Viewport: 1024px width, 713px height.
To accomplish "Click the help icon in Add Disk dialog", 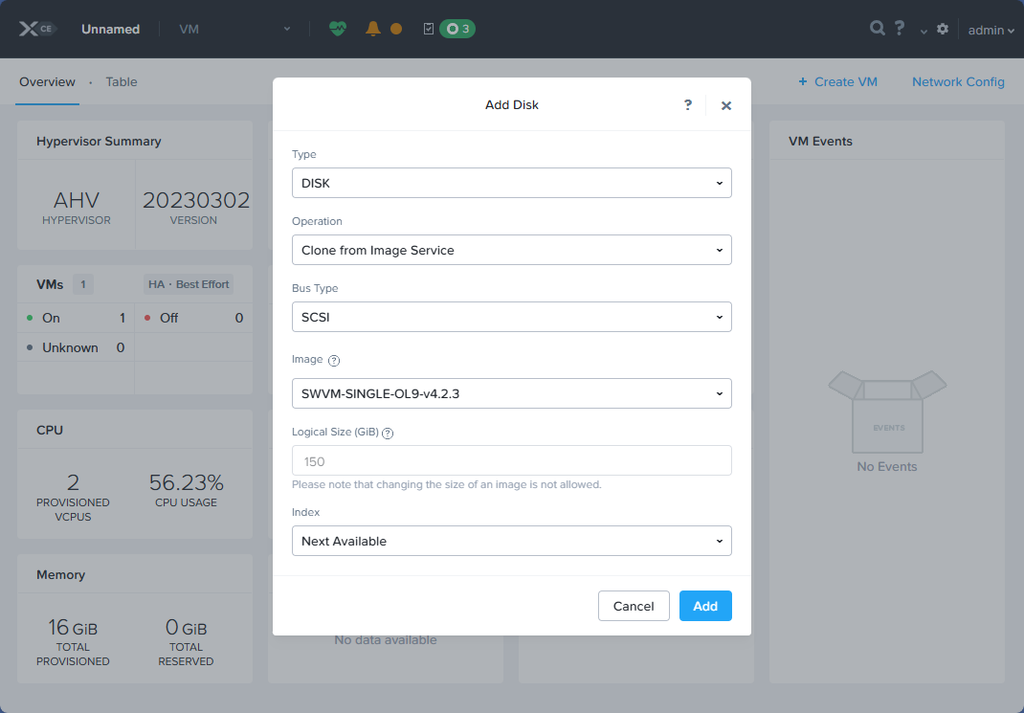I will point(687,105).
